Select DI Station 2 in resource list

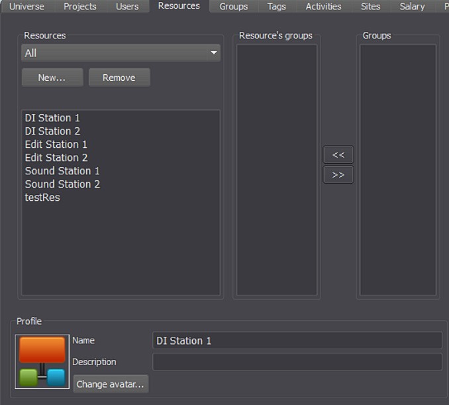[121, 131]
